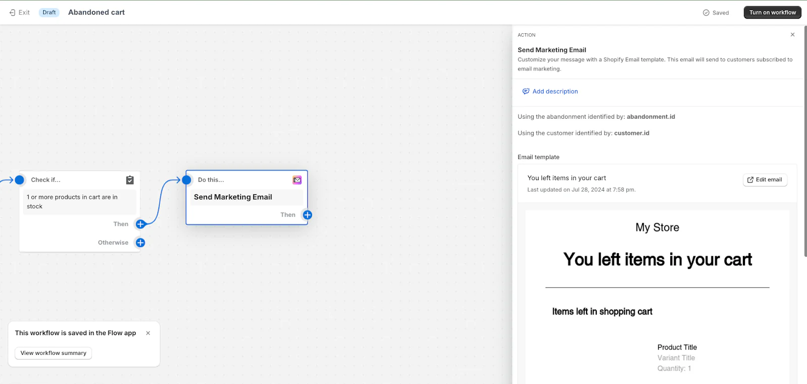Image resolution: width=807 pixels, height=384 pixels.
Task: Click the 'Last updated on Jul 28, 2024' text
Action: pos(581,190)
